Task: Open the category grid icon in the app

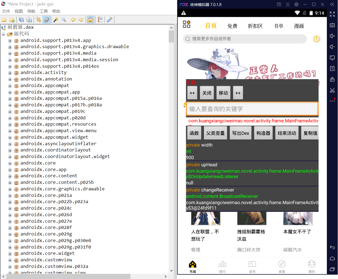Action: [187, 24]
